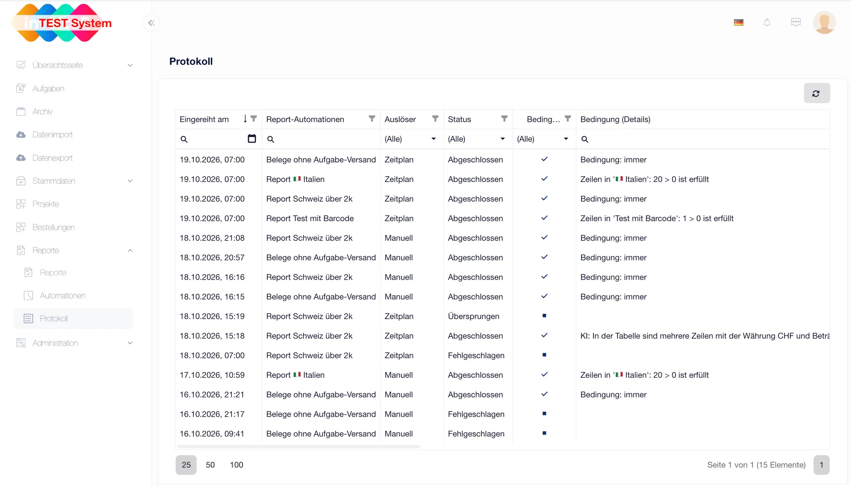The width and height of the screenshot is (851, 486).
Task: Click the German flag language icon
Action: click(739, 23)
